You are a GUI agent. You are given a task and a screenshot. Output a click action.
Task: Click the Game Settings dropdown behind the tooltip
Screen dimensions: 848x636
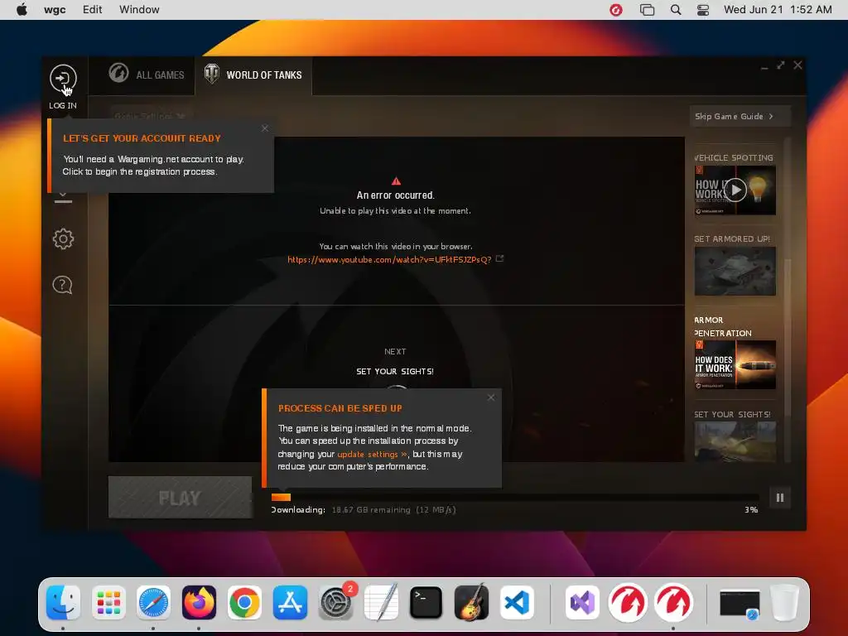pos(150,116)
